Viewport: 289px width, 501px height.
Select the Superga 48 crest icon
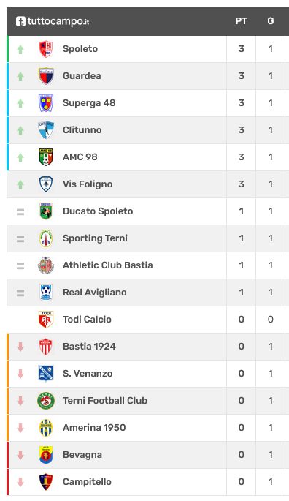[46, 103]
